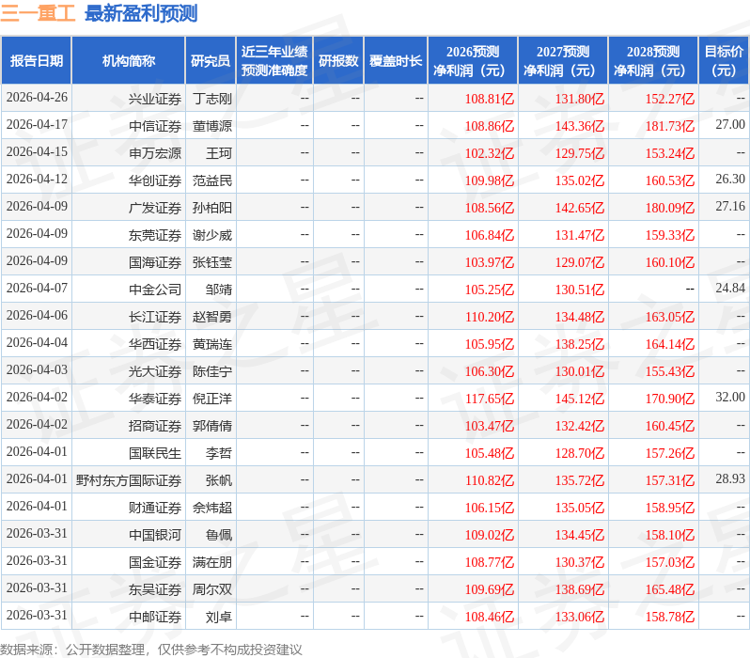Click the 2026 profit value 117.65亿
The width and height of the screenshot is (750, 658).
pos(490,399)
